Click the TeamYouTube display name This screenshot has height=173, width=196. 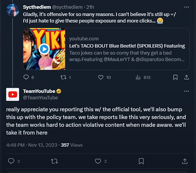pyautogui.click(x=39, y=91)
